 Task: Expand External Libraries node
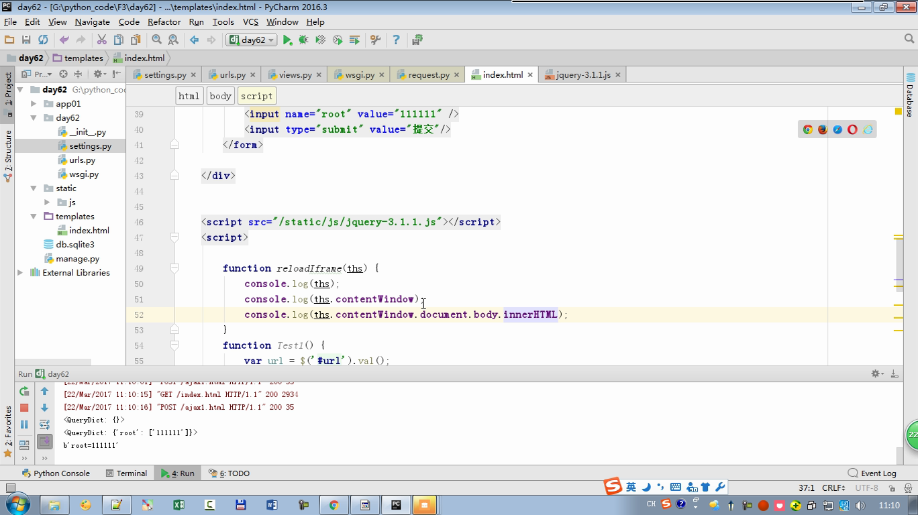(20, 272)
